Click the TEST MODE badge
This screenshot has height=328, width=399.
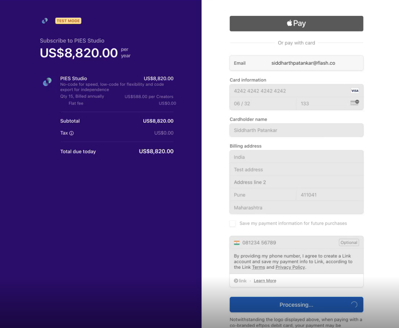point(68,21)
